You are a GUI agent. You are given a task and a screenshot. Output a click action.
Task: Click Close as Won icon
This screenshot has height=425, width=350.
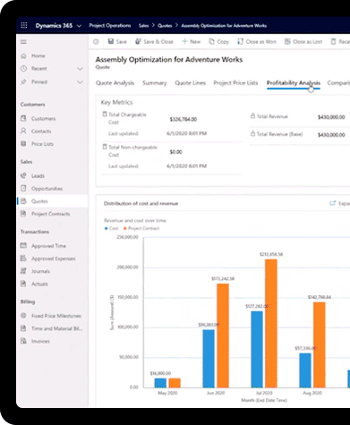coord(240,41)
